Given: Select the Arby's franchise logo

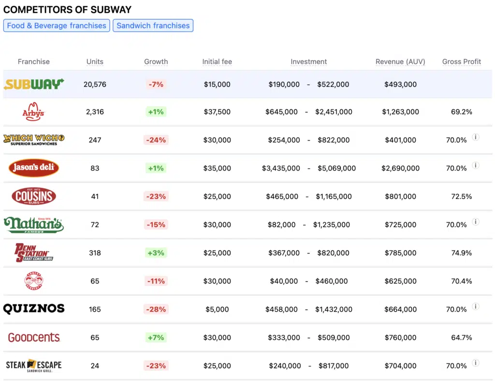Looking at the screenshot, I should pyautogui.click(x=33, y=112).
